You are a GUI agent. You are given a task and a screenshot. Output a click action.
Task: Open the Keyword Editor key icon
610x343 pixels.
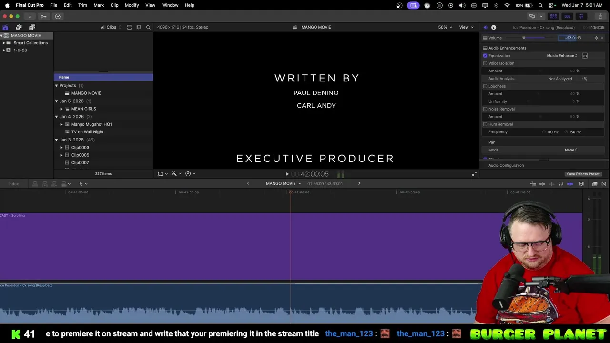click(x=43, y=16)
